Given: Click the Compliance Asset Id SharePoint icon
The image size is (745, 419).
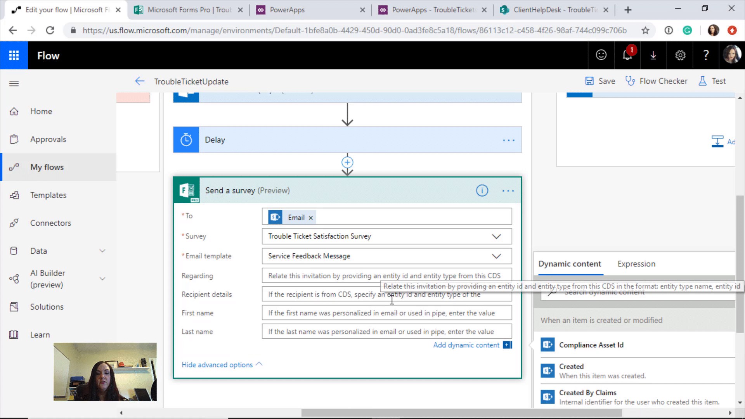Looking at the screenshot, I should click(x=547, y=345).
